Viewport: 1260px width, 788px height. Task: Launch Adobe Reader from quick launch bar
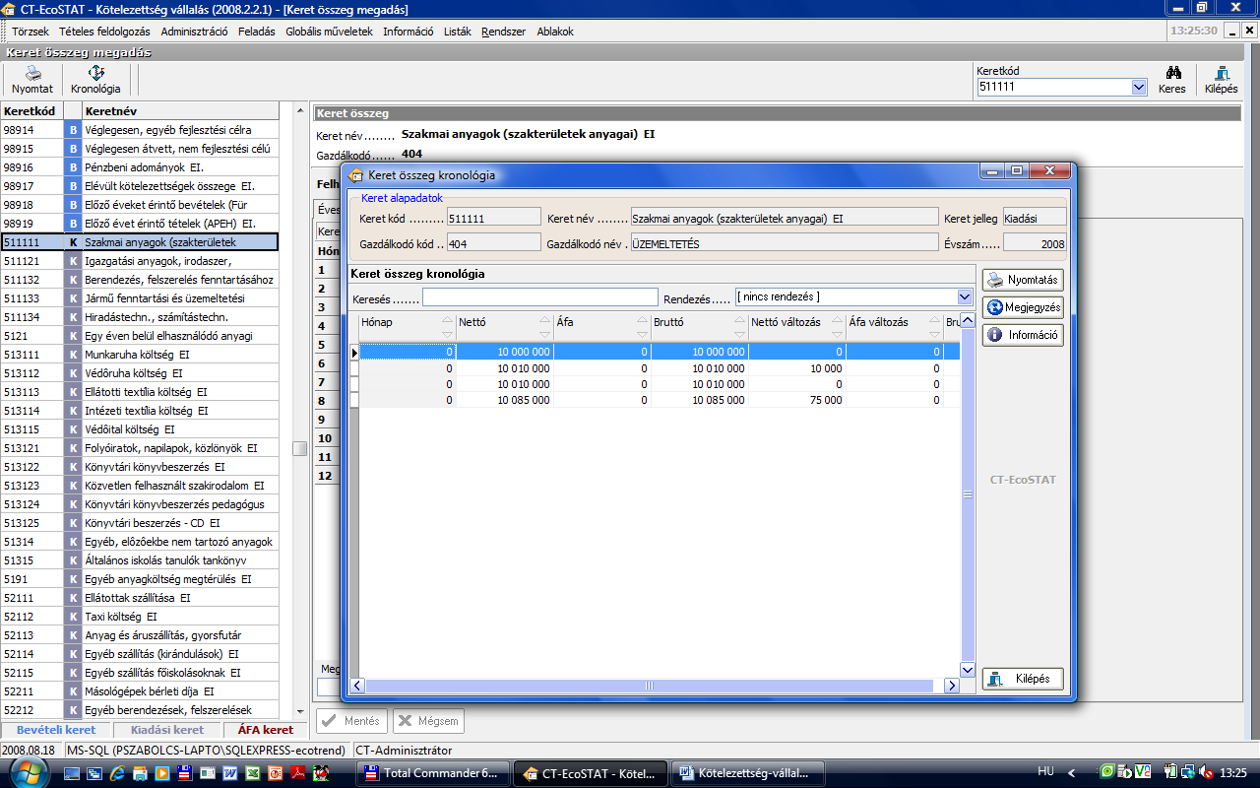point(296,773)
